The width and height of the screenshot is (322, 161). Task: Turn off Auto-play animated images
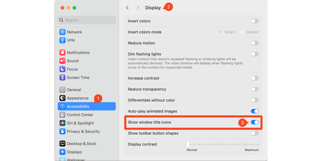coord(255,111)
